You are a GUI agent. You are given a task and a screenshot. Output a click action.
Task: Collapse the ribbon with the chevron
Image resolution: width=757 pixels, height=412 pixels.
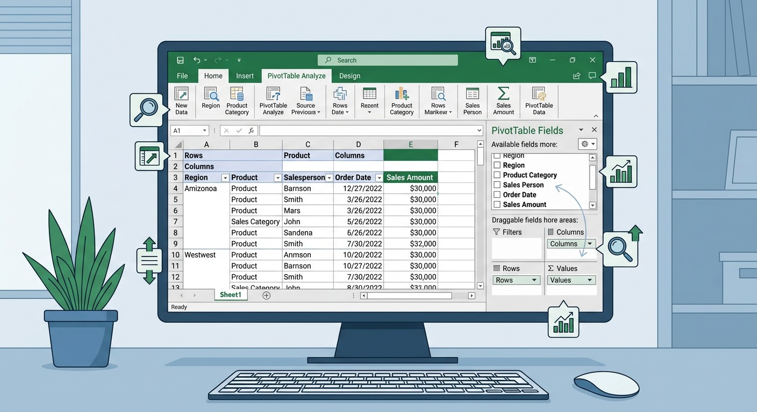(x=596, y=116)
